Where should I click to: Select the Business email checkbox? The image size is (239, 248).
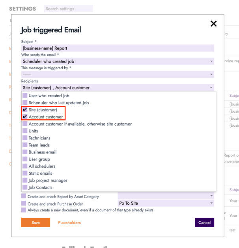tap(25, 152)
